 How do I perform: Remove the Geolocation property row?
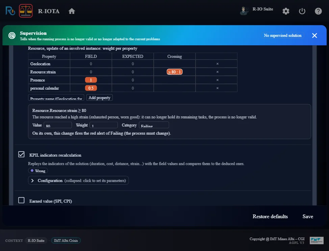tap(218, 64)
